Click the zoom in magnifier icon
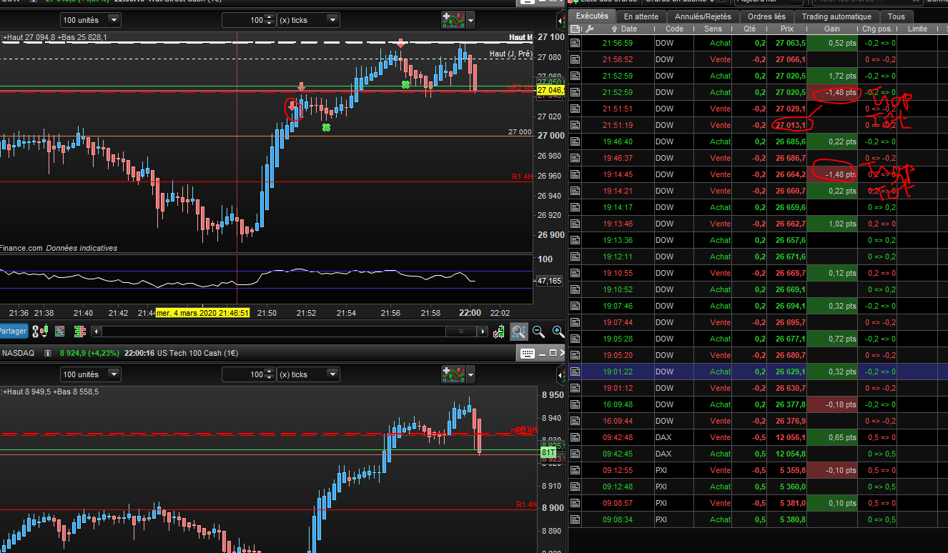Image resolution: width=948 pixels, height=553 pixels. pyautogui.click(x=558, y=332)
